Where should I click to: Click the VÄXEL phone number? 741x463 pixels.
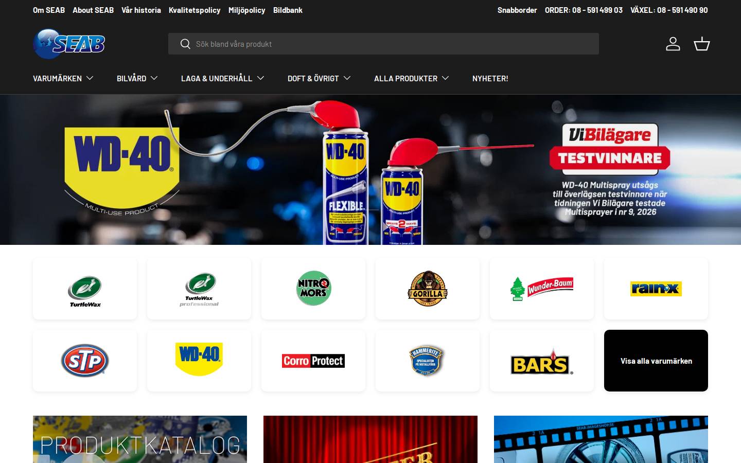point(669,10)
